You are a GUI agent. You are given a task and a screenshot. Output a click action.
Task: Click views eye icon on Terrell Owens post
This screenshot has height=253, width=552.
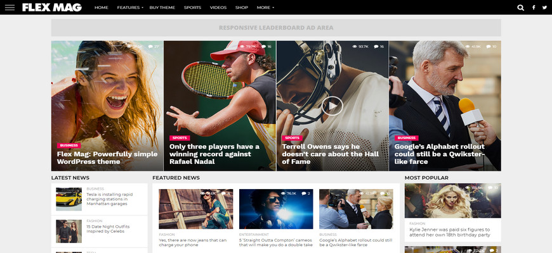355,46
